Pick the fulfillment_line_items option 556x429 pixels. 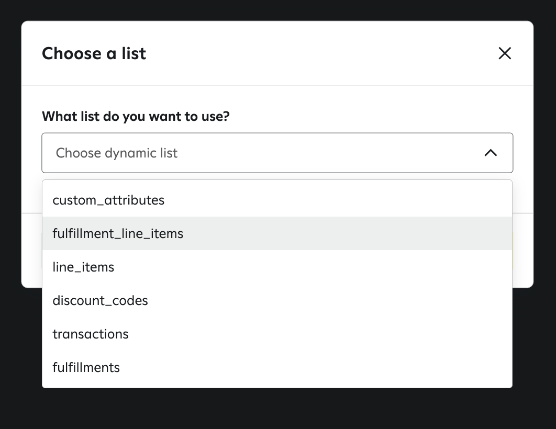click(118, 233)
